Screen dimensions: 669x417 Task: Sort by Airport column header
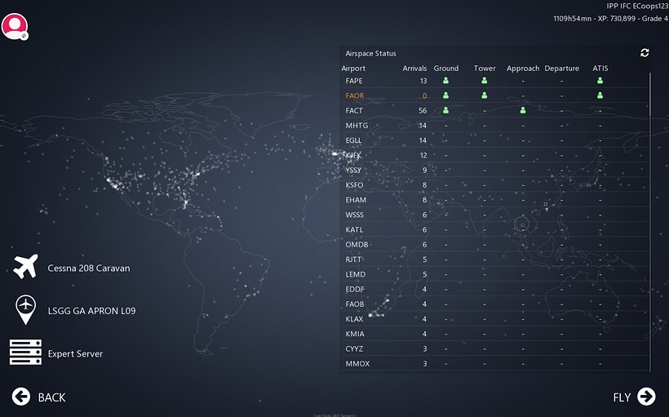point(353,69)
